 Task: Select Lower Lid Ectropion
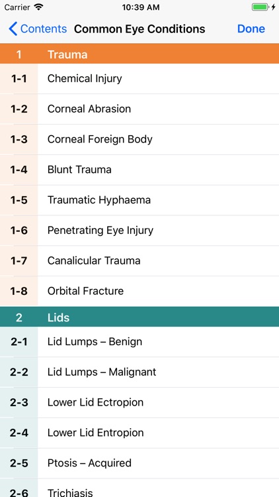click(x=139, y=402)
